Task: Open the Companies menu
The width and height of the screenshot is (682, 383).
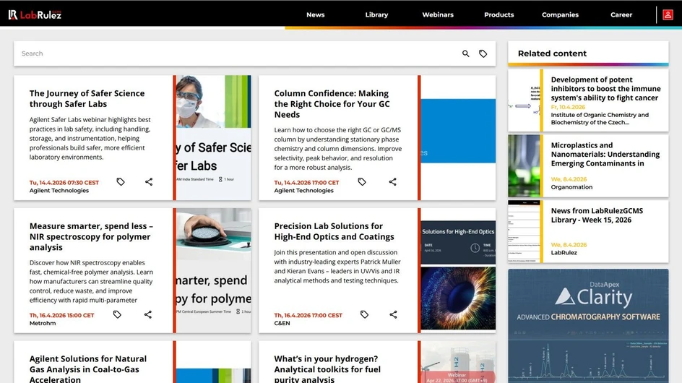Action: [x=560, y=14]
